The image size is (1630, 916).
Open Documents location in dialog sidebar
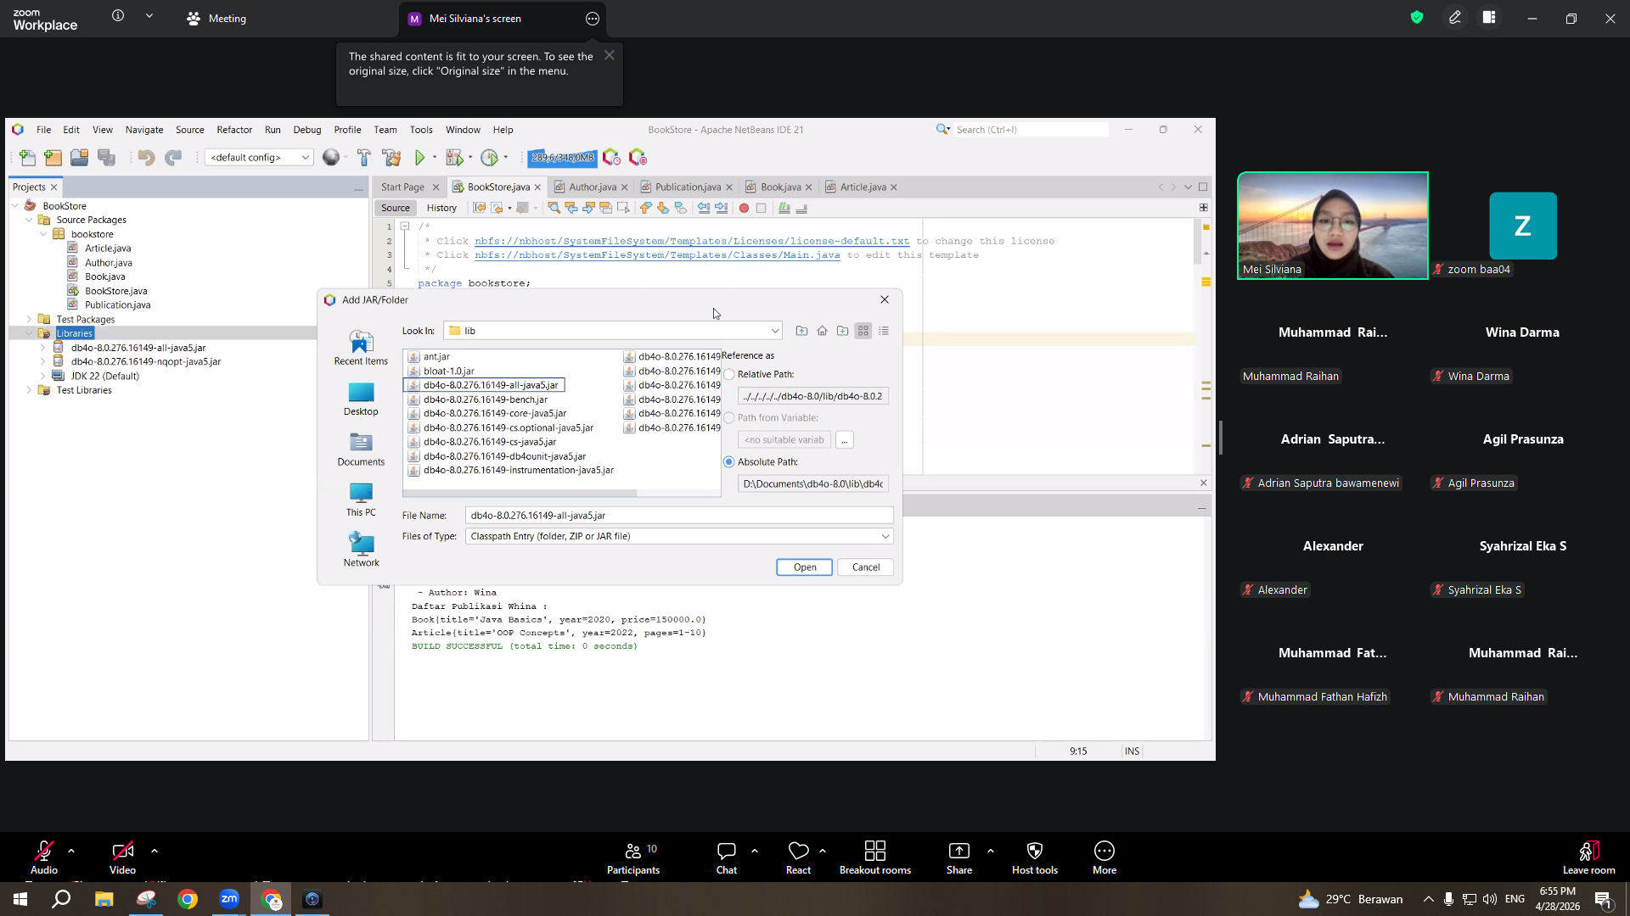point(361,450)
